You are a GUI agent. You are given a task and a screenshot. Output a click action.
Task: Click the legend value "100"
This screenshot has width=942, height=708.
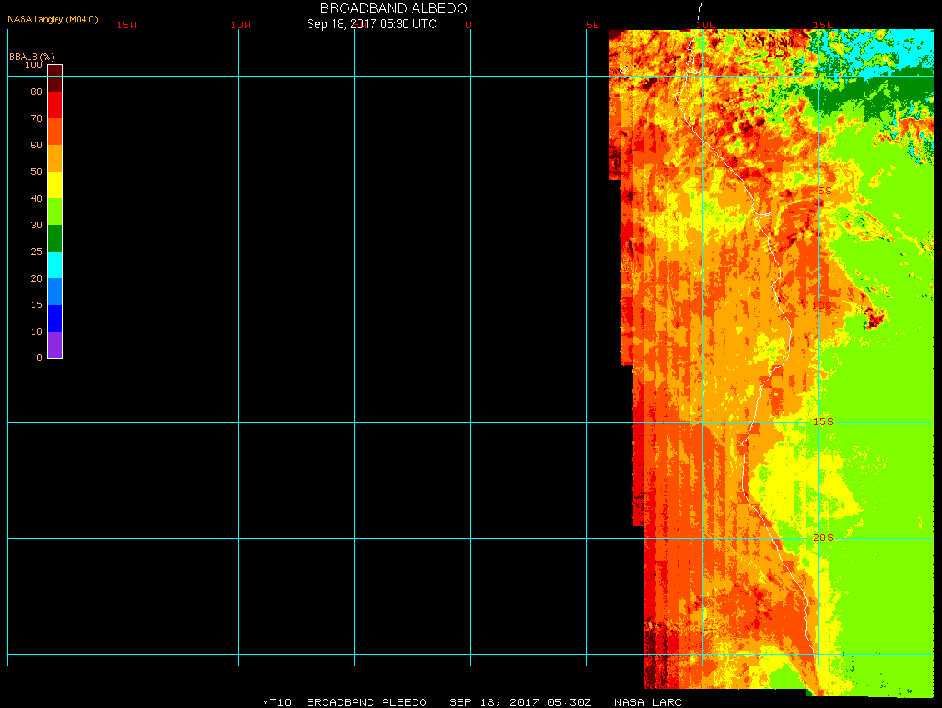[33, 65]
